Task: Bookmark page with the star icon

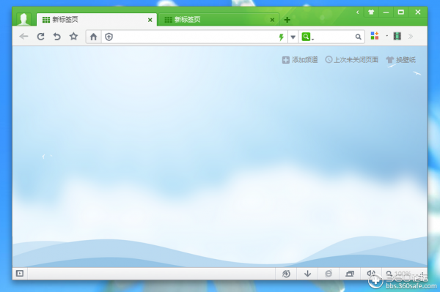Action: pos(73,36)
